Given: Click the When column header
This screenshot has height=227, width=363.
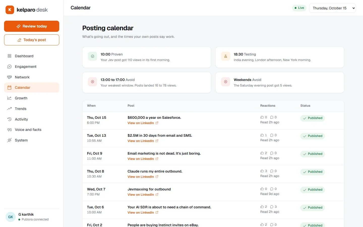Looking at the screenshot, I should tap(91, 106).
